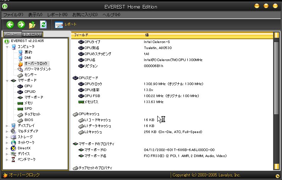Expand the DirectX tree branch
Screen dimensions: 282x180
pos(7,149)
